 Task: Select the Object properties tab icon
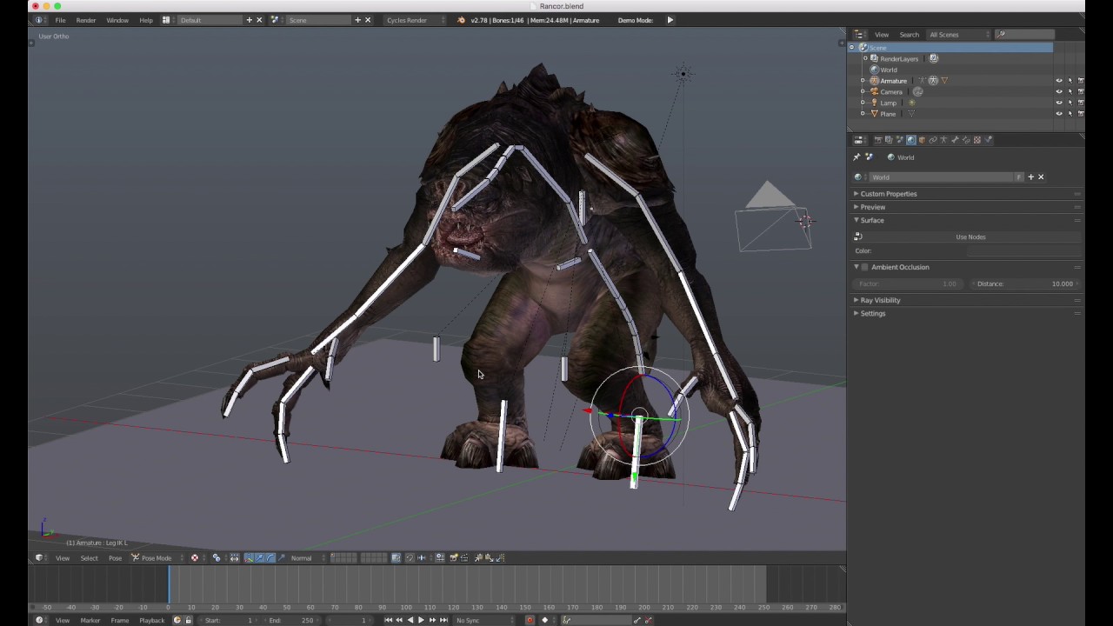coord(922,140)
